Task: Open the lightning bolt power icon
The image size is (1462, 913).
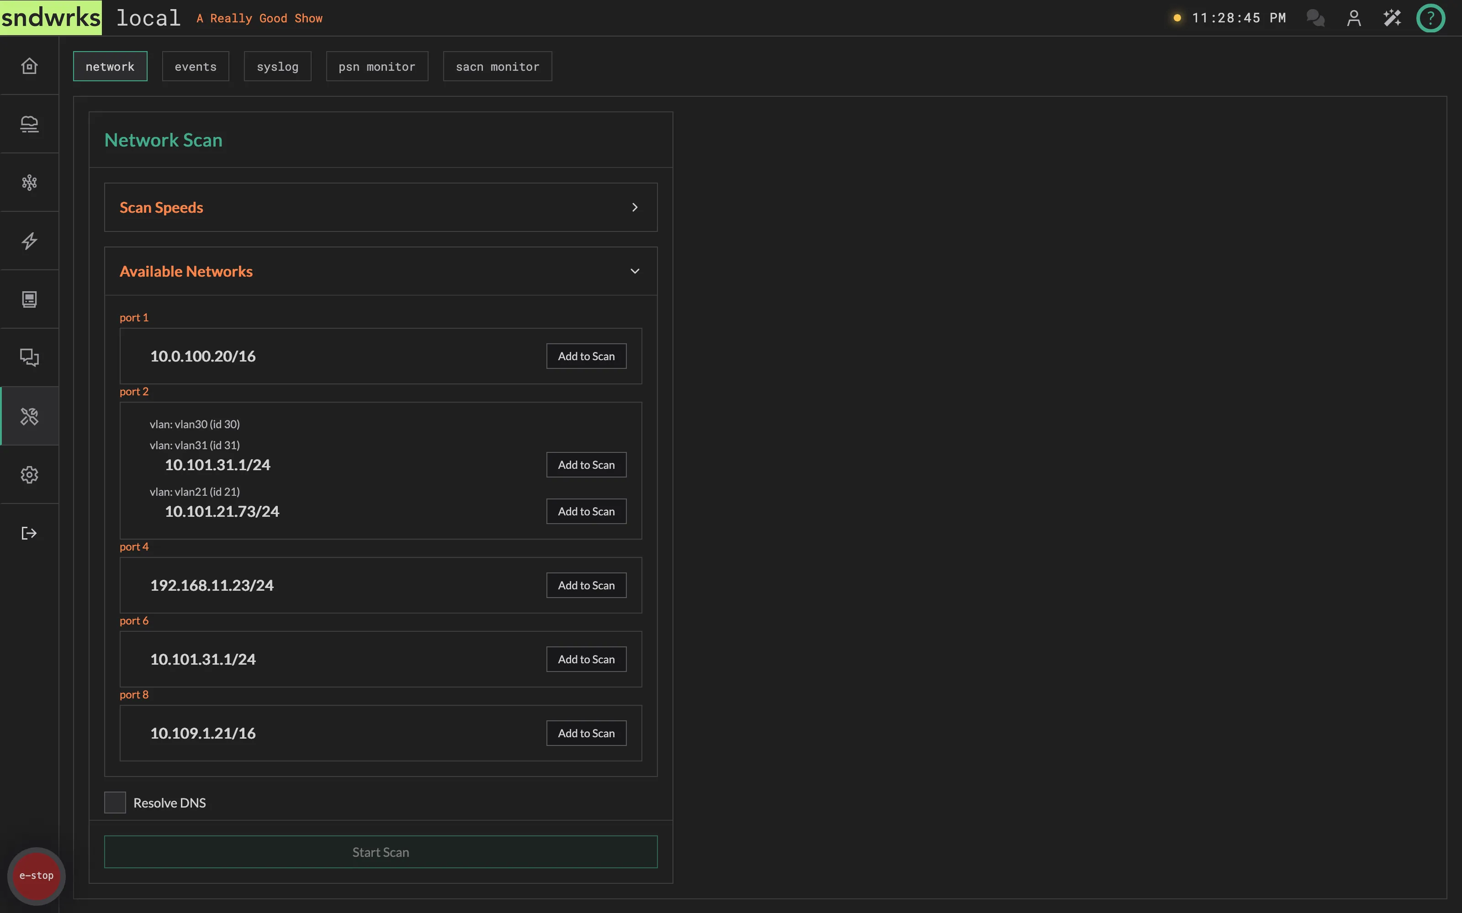Action: pyautogui.click(x=29, y=241)
